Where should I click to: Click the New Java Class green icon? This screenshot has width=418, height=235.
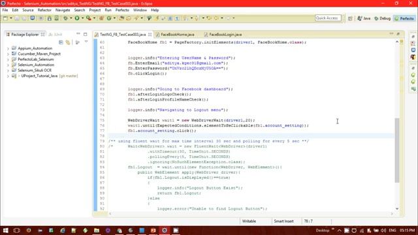click(x=109, y=18)
